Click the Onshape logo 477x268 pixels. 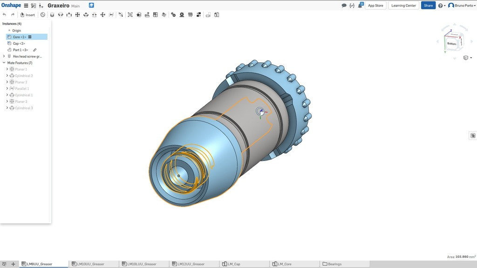coord(11,5)
